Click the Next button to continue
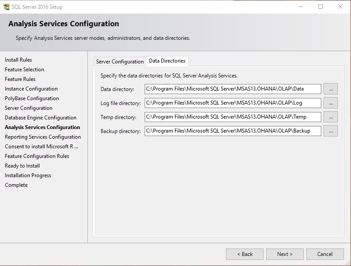 coord(285,254)
